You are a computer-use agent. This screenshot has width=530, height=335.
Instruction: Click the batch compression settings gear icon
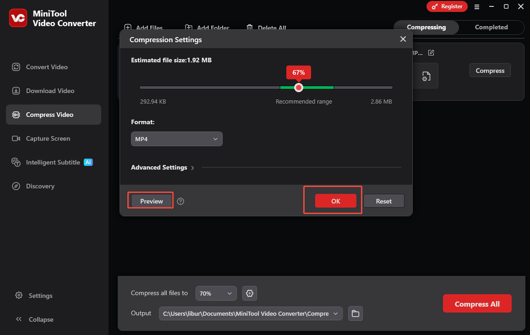(249, 293)
